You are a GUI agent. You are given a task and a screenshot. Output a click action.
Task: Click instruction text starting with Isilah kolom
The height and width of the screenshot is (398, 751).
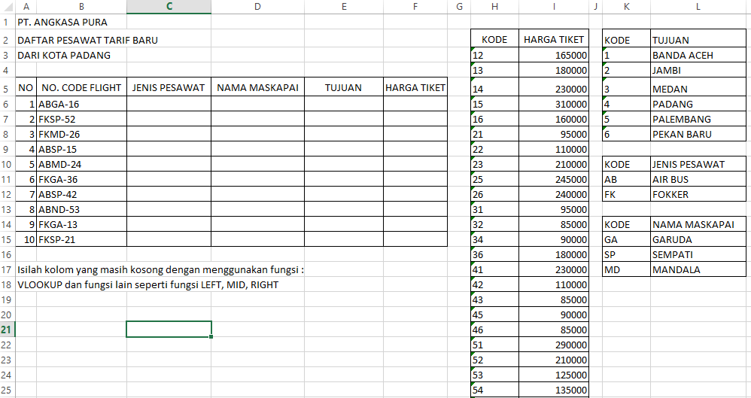click(x=160, y=269)
